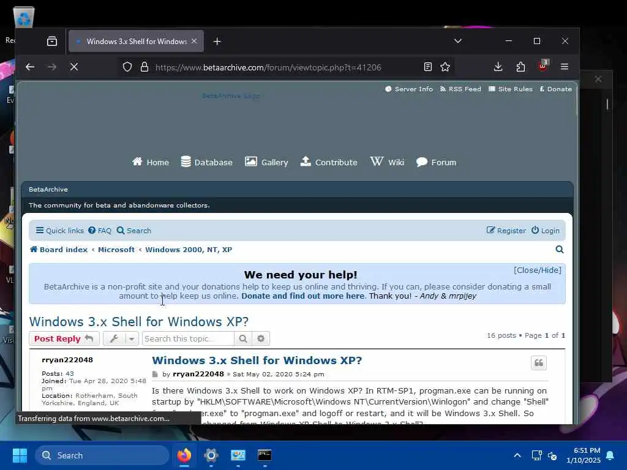
Task: Open the Gallery menu item
Action: click(266, 162)
